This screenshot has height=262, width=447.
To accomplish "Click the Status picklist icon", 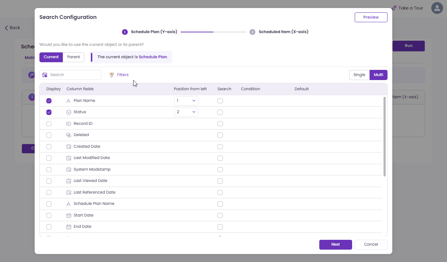I will pos(69,112).
